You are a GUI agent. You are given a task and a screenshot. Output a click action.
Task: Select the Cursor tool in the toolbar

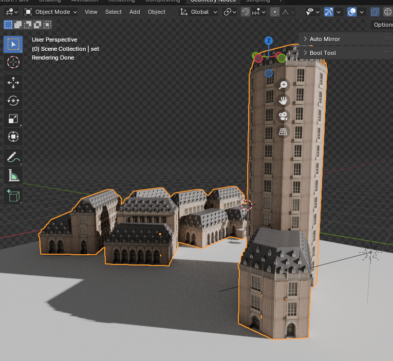pyautogui.click(x=13, y=63)
